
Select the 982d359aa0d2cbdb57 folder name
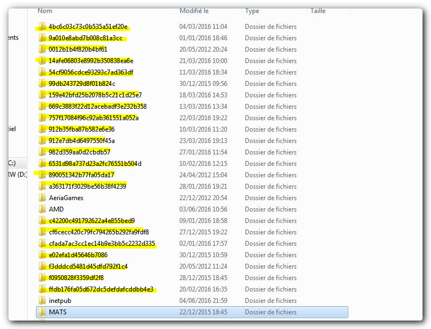[x=79, y=152]
